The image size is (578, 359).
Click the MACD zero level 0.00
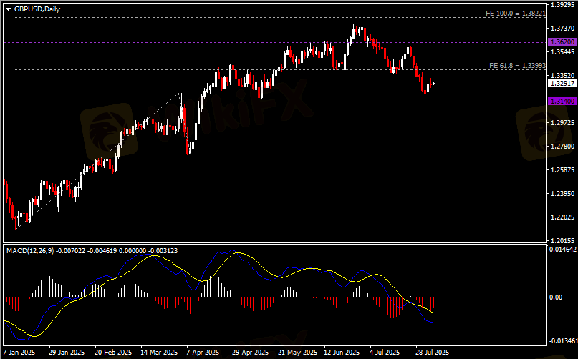[556, 297]
